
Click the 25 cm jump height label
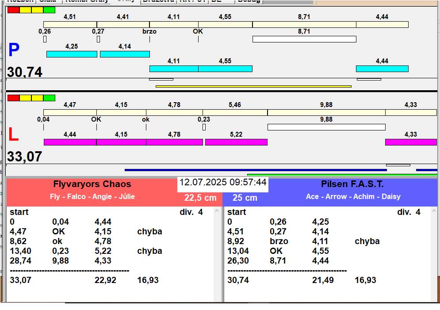coord(245,198)
